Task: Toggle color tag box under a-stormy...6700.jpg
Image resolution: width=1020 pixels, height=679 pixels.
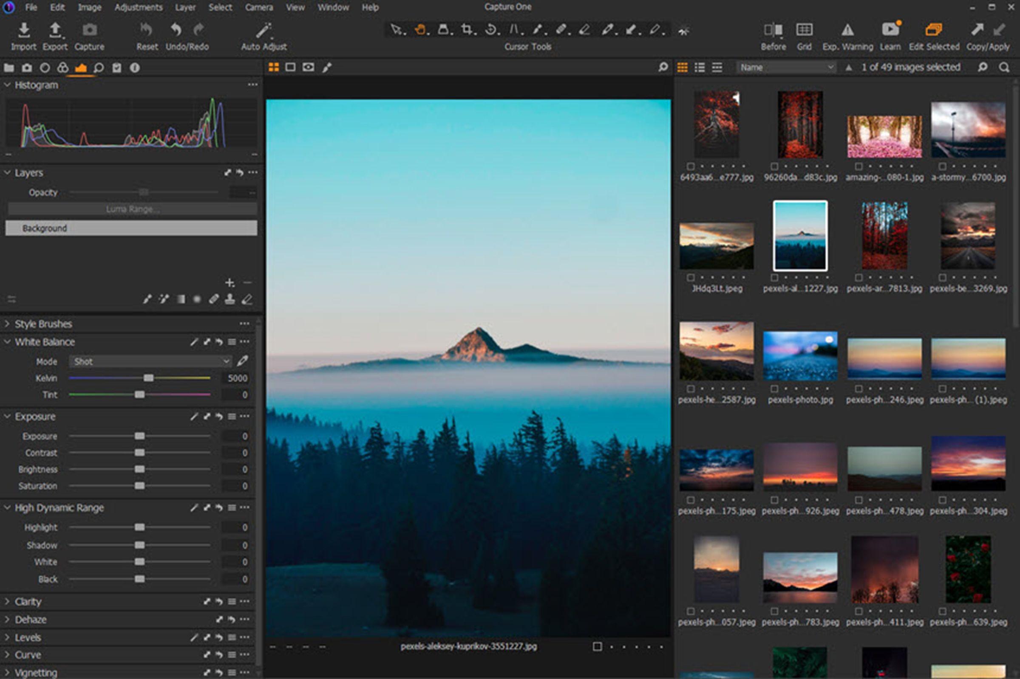Action: 943,166
